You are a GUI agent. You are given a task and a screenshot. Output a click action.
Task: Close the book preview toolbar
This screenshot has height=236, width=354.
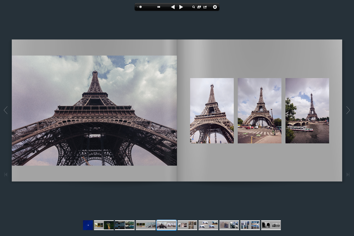click(215, 7)
